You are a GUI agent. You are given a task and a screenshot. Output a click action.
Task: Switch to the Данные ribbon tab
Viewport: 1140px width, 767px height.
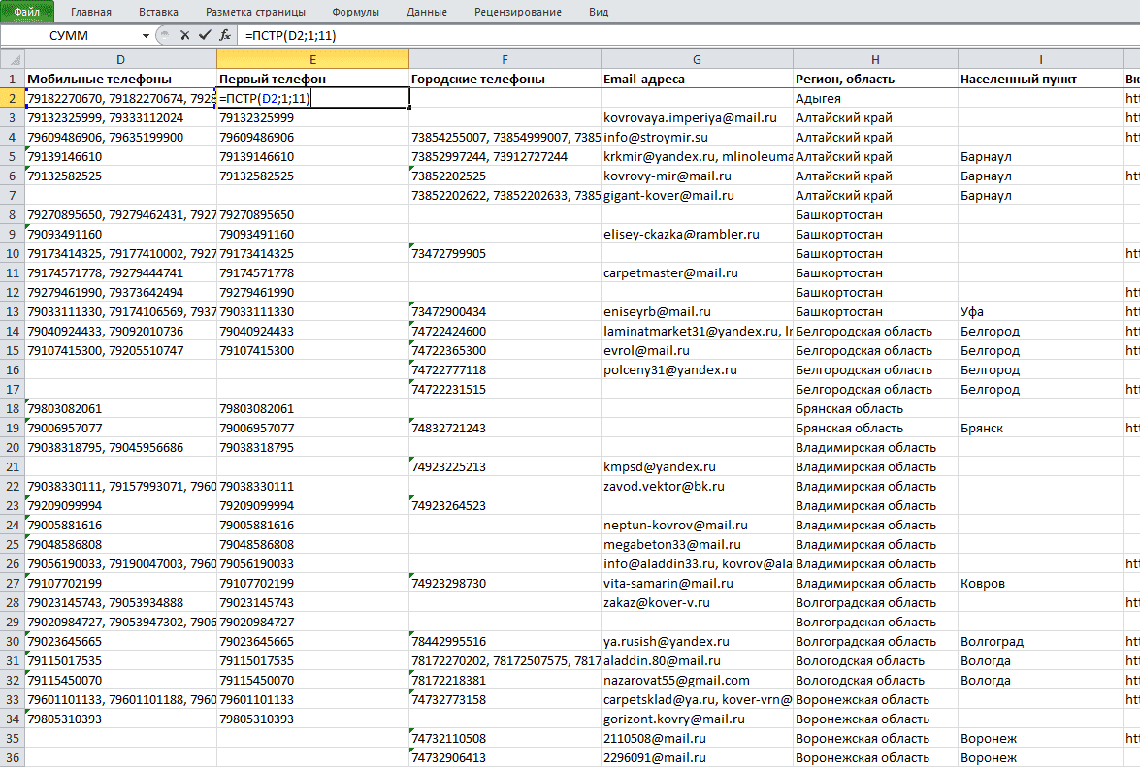point(427,12)
